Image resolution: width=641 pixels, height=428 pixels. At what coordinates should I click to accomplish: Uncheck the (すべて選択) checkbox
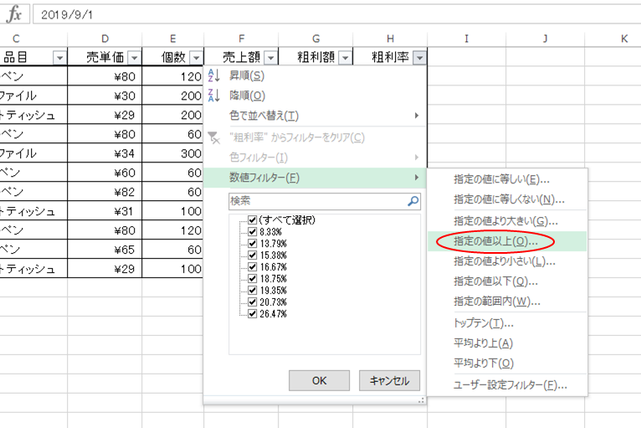pos(253,220)
